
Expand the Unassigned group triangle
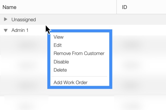tap(5, 20)
